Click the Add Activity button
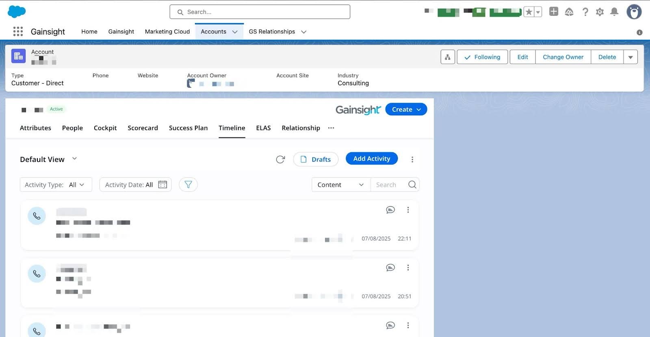This screenshot has width=650, height=337. pyautogui.click(x=372, y=158)
